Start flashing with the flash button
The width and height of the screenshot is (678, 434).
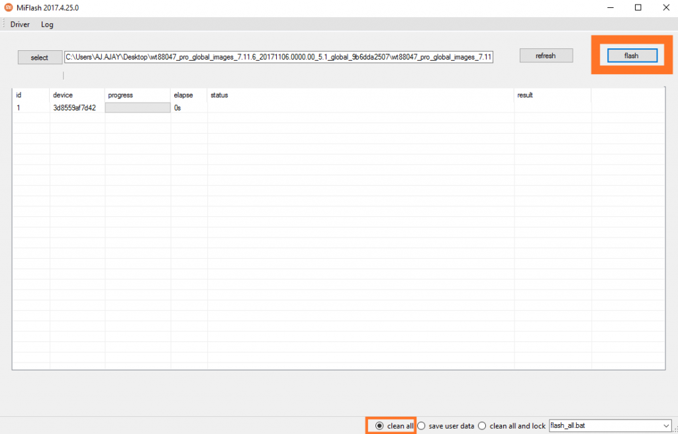(x=632, y=56)
